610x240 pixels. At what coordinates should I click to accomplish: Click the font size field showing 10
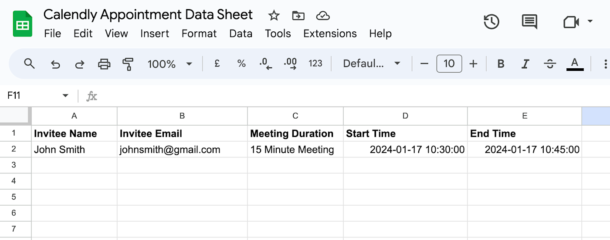pos(449,64)
